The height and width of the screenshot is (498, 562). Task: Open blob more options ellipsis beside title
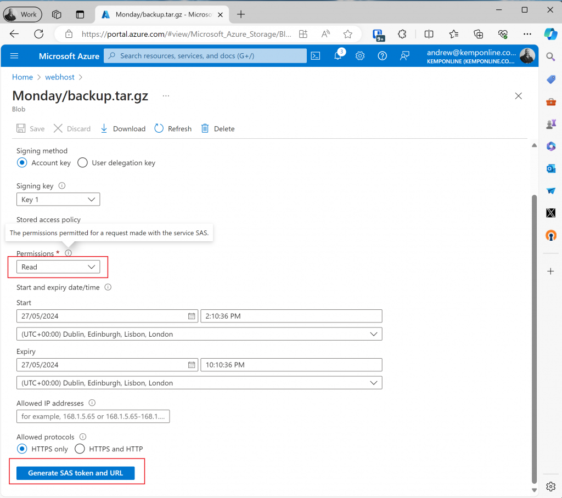coord(166,96)
